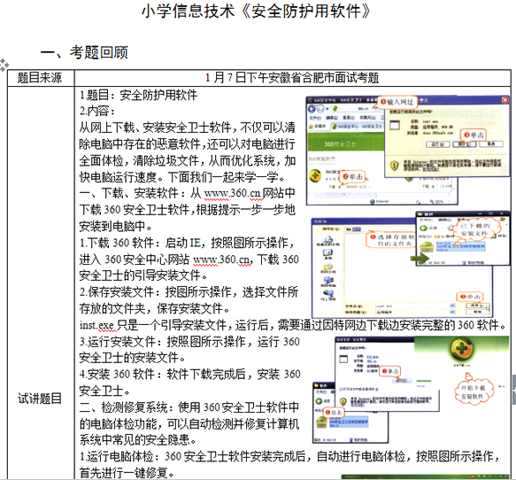Image resolution: width=516 pixels, height=480 pixels.
Task: Click the line 快电脑运行速度。下面我们一起来学一学。
Action: click(182, 177)
